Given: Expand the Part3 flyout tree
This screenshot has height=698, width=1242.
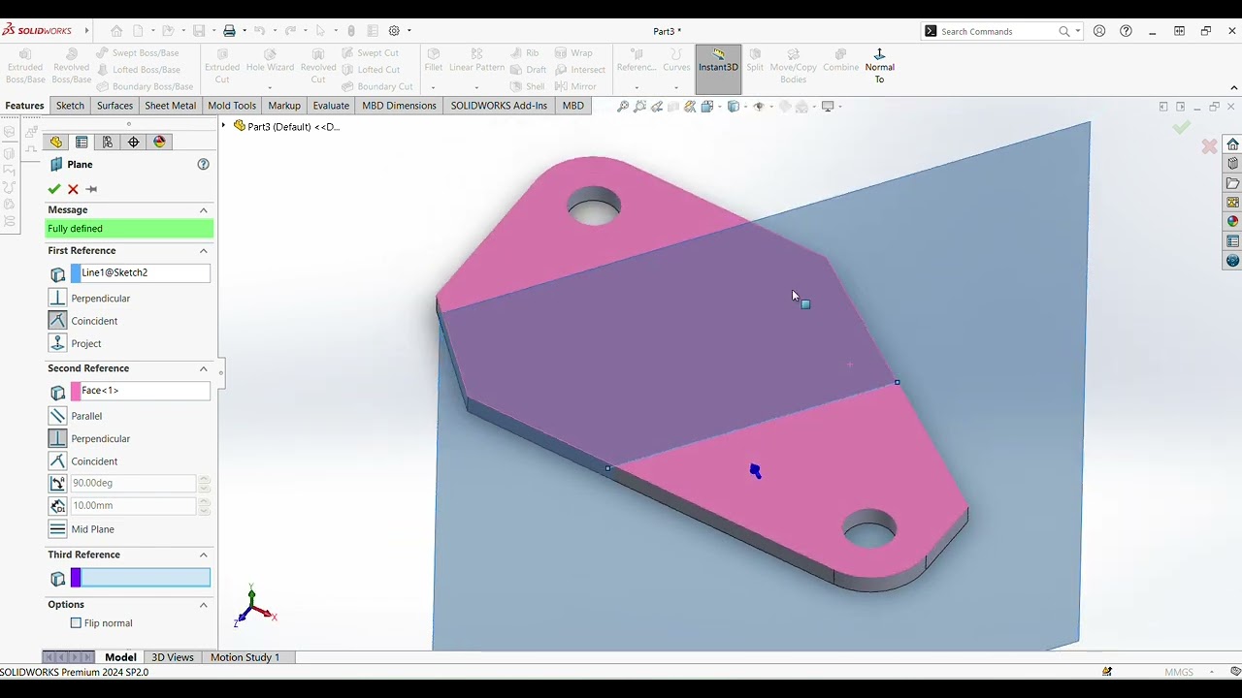Looking at the screenshot, I should 224,126.
